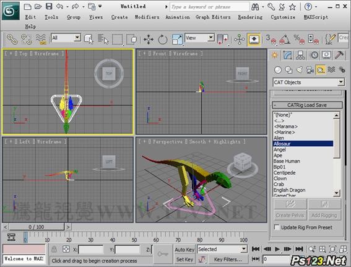Viewport: 351px width, 267px height.
Task: Activate the Select and Scale tool
Action: coord(177,40)
